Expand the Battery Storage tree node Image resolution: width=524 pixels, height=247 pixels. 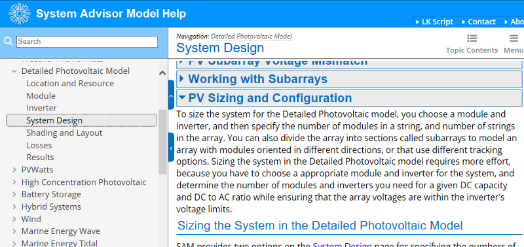click(14, 194)
